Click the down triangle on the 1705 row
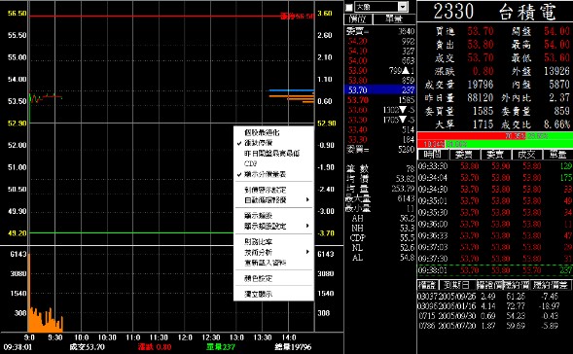The width and height of the screenshot is (573, 354). [403, 120]
